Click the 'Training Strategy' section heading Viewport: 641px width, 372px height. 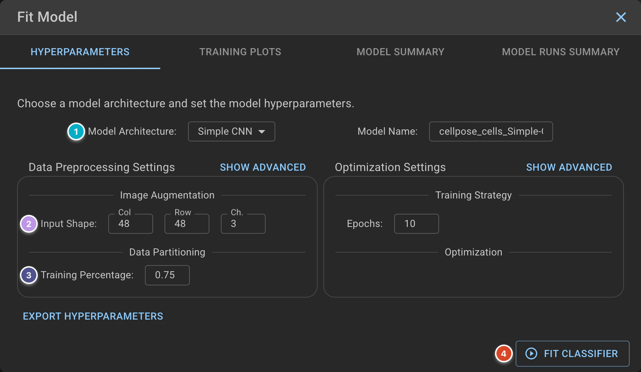coord(473,195)
